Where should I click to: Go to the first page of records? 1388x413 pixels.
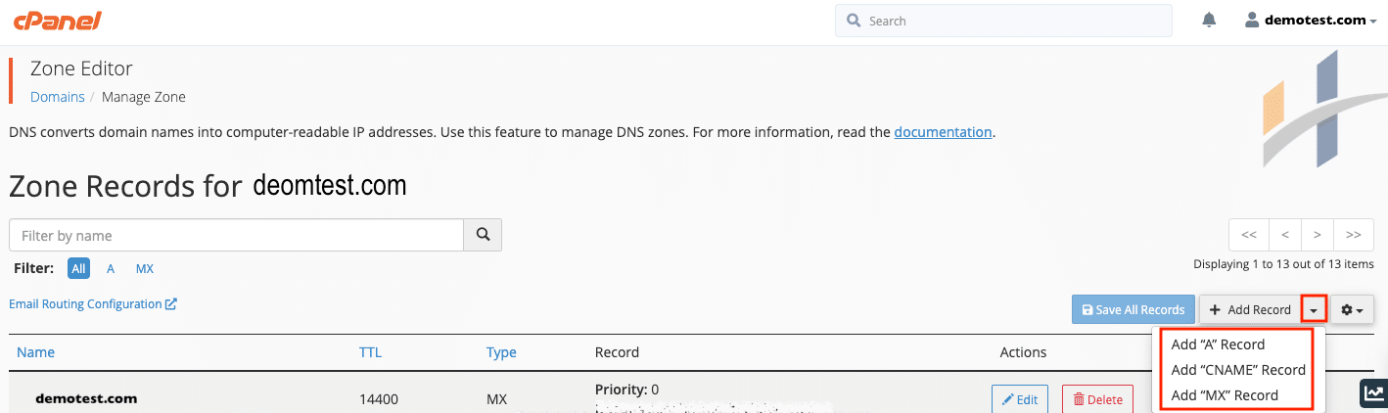[x=1249, y=235]
